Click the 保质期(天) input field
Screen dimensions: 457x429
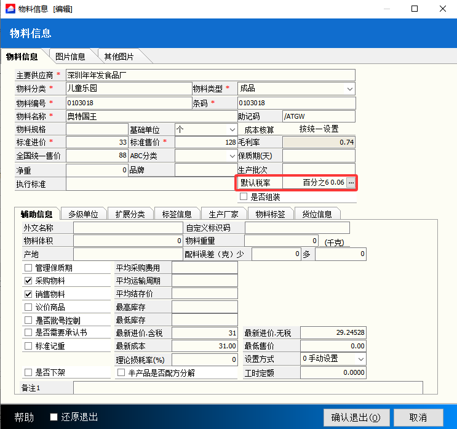click(x=319, y=156)
